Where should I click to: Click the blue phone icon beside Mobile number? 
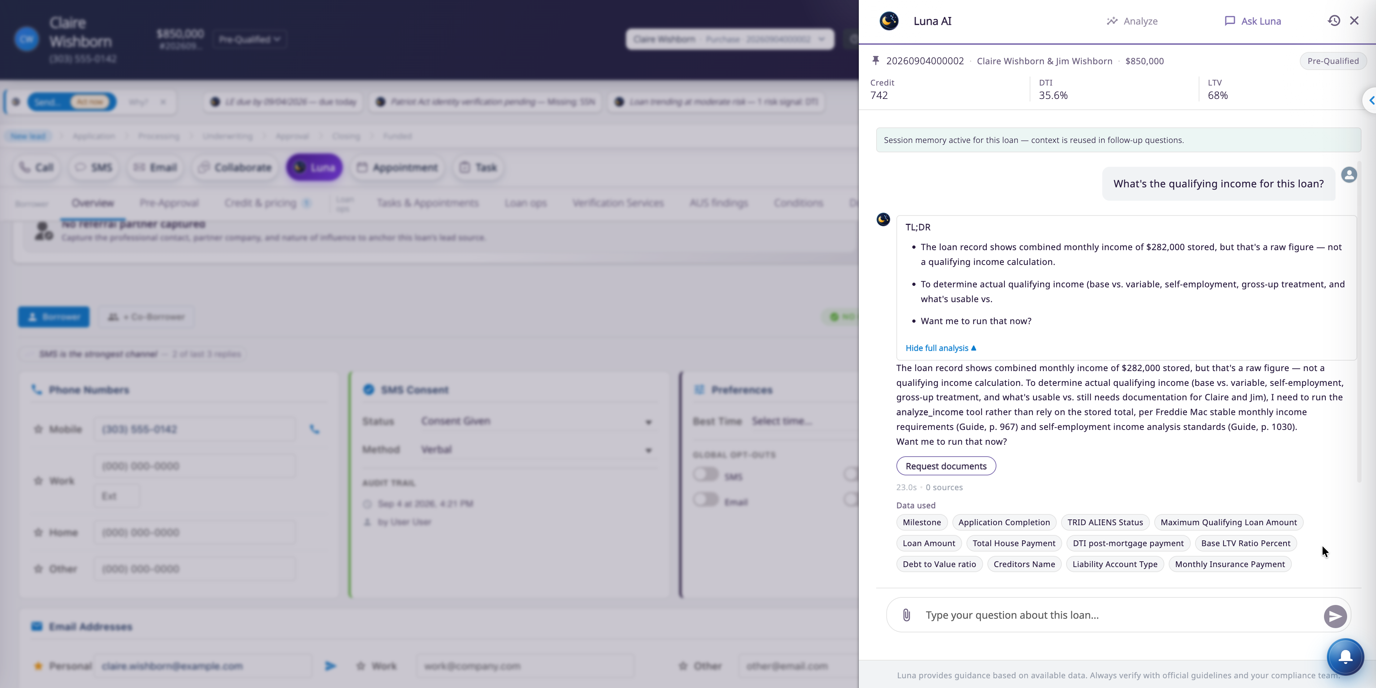[315, 429]
